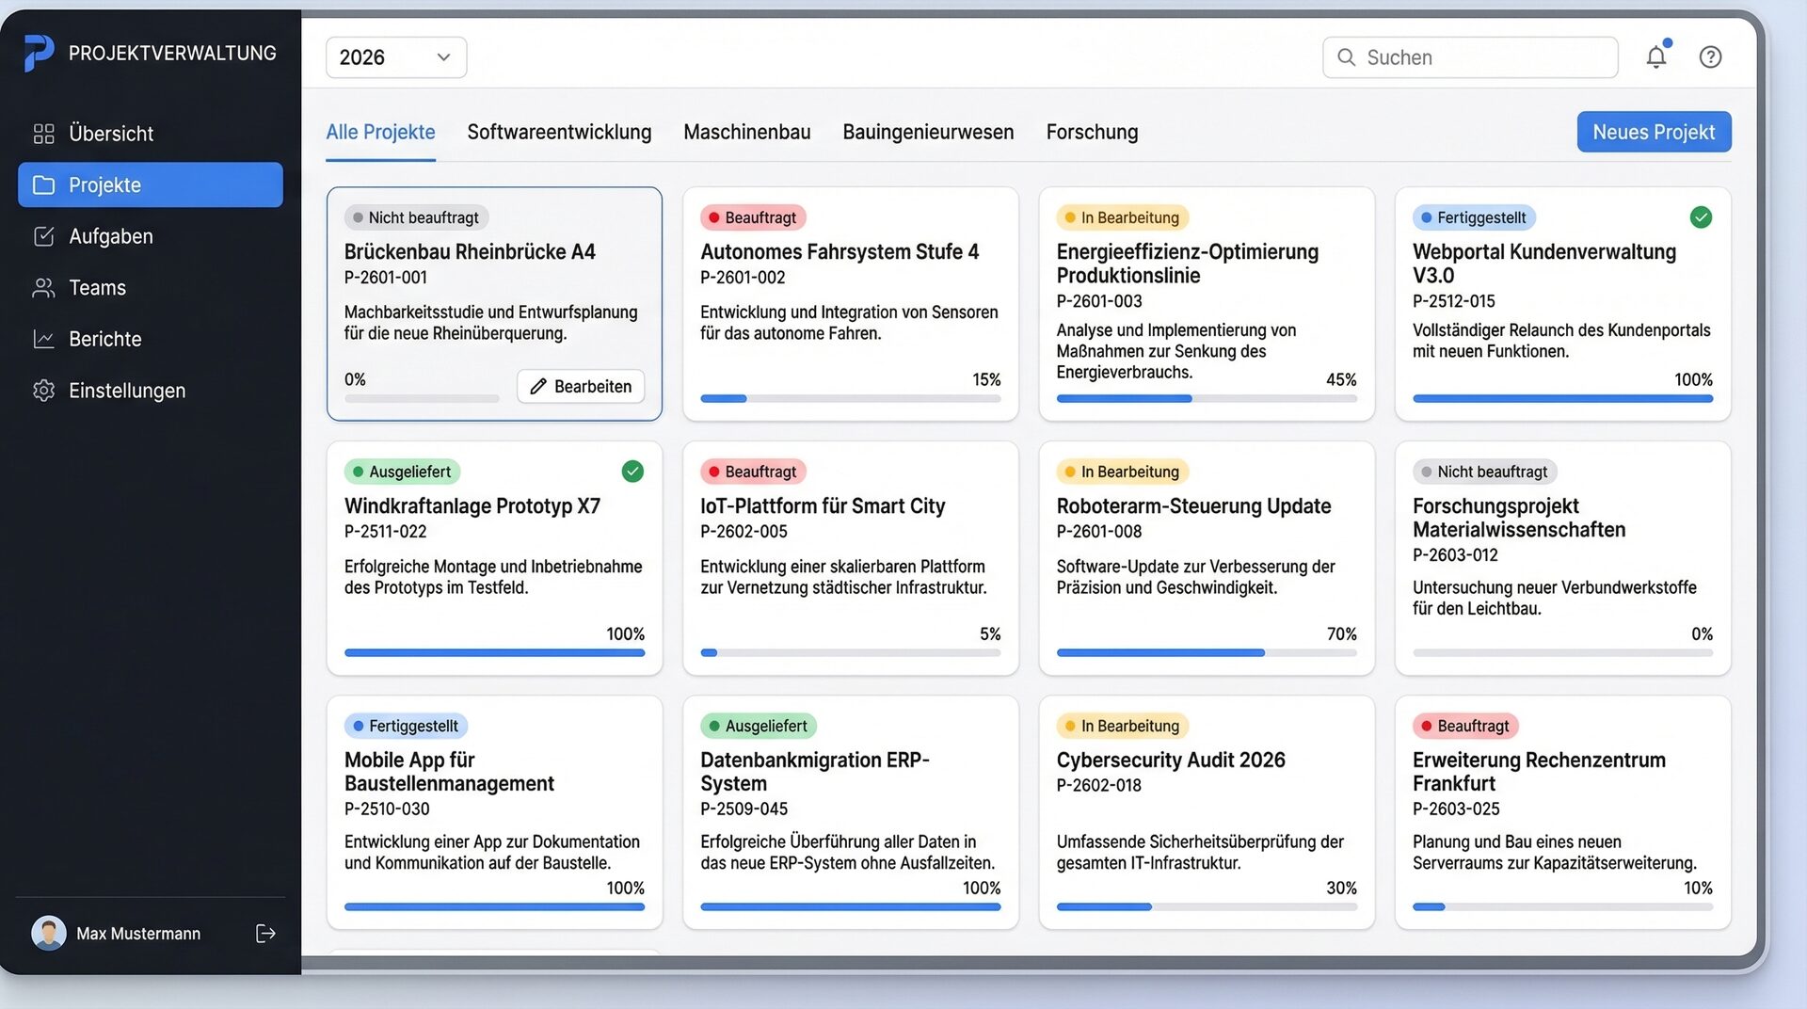Viewport: 1807px width, 1009px height.
Task: Open the 2026 year dropdown
Action: 395,56
